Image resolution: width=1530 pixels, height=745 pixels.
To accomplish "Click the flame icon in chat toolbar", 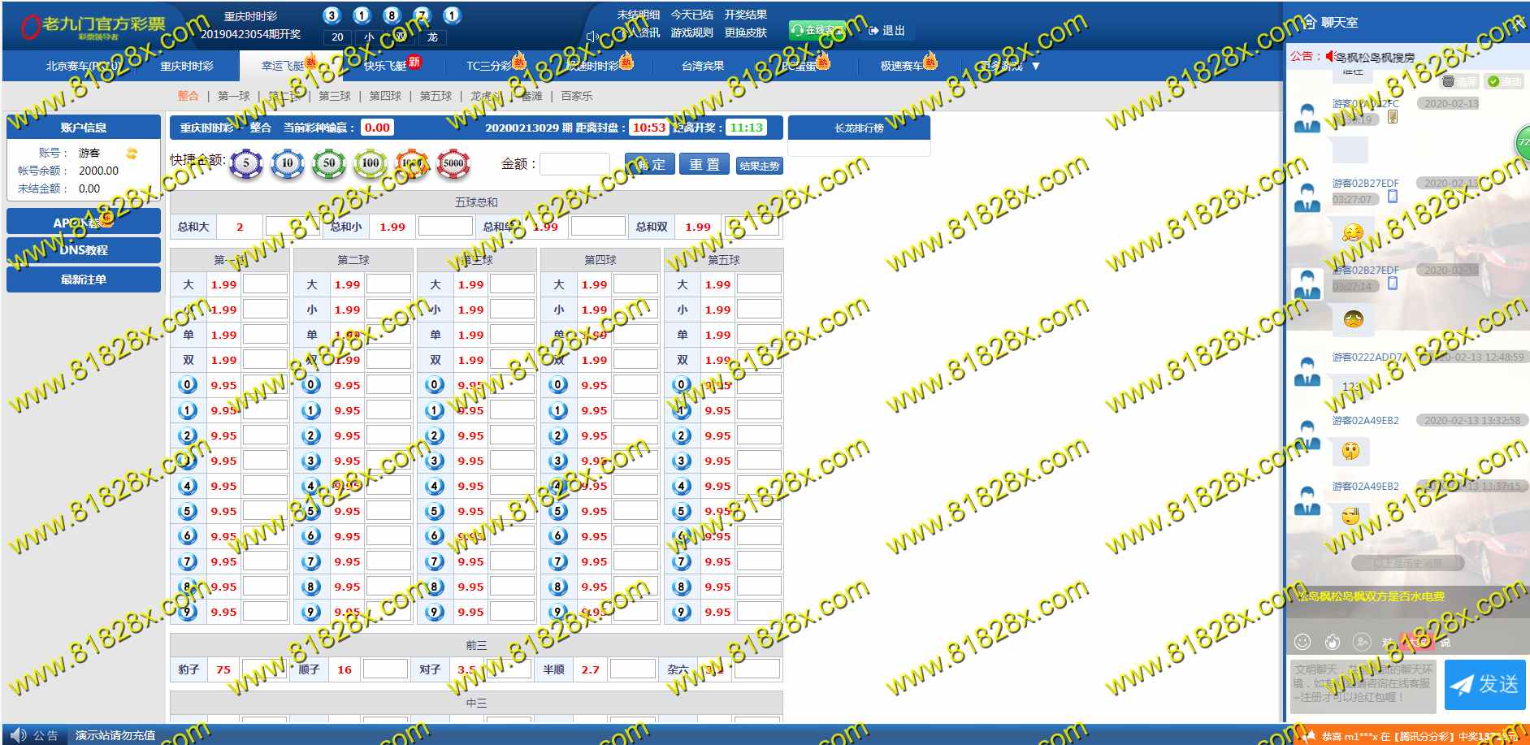I will coord(1333,642).
